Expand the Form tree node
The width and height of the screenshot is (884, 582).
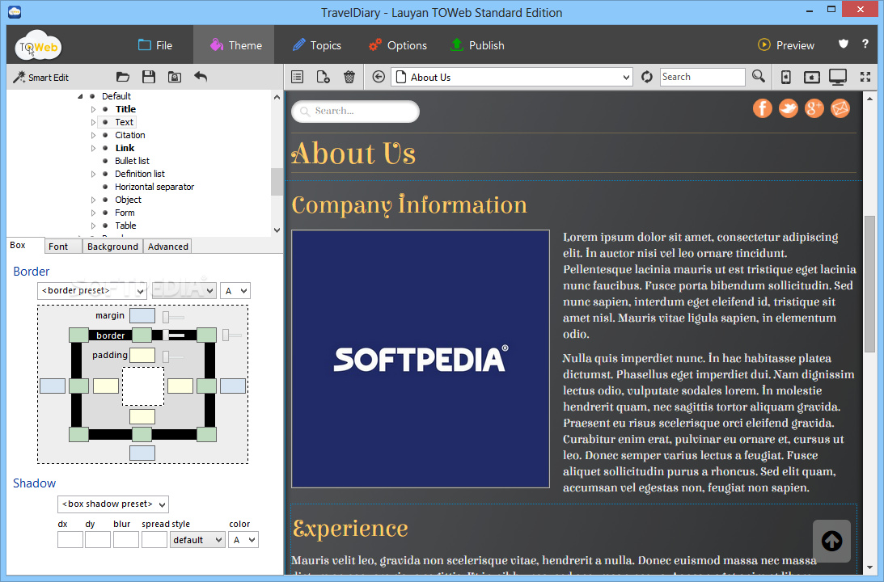[x=93, y=213]
